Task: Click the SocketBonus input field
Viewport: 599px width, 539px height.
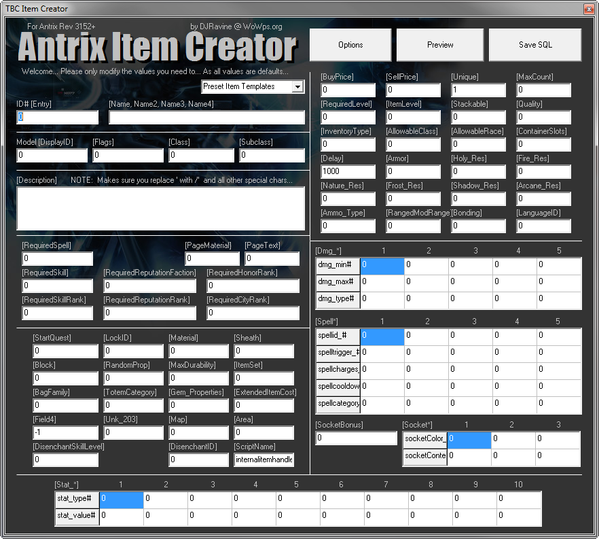Action: (x=356, y=439)
